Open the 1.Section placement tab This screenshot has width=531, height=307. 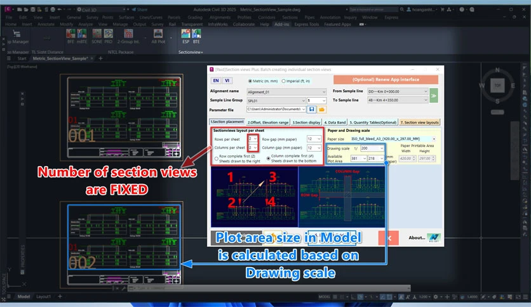(x=227, y=122)
